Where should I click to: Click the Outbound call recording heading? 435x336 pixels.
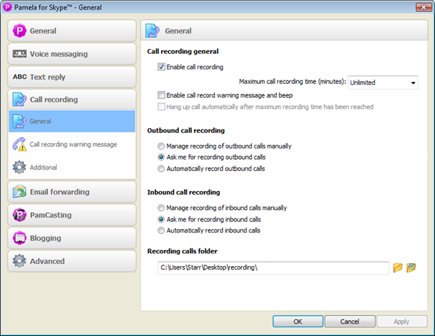pyautogui.click(x=186, y=130)
